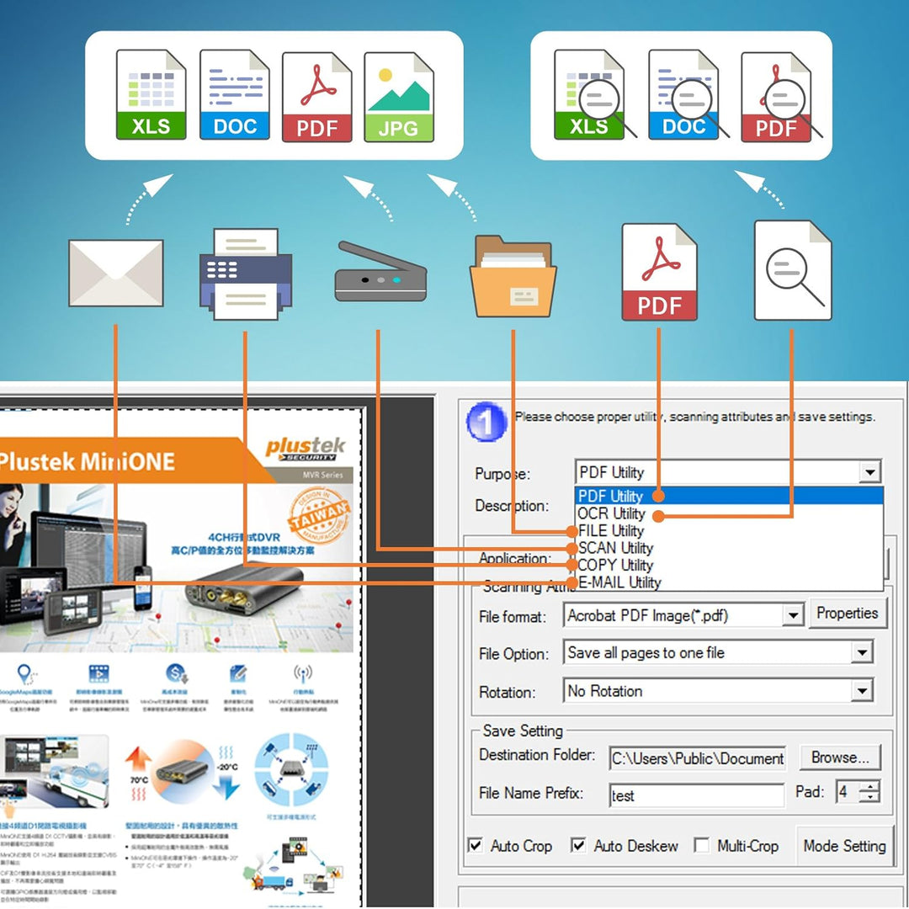
Task: Click the red PDF document icon below arrows
Action: 659,272
